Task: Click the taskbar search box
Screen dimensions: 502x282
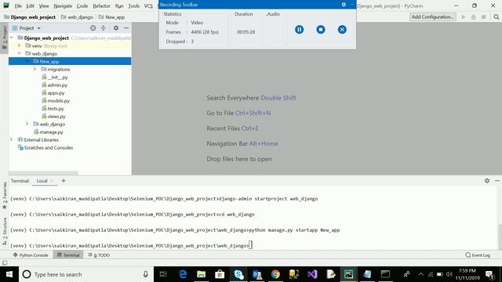Action: click(86, 274)
